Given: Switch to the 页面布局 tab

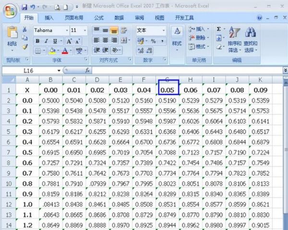Looking at the screenshot, I should pyautogui.click(x=74, y=18).
